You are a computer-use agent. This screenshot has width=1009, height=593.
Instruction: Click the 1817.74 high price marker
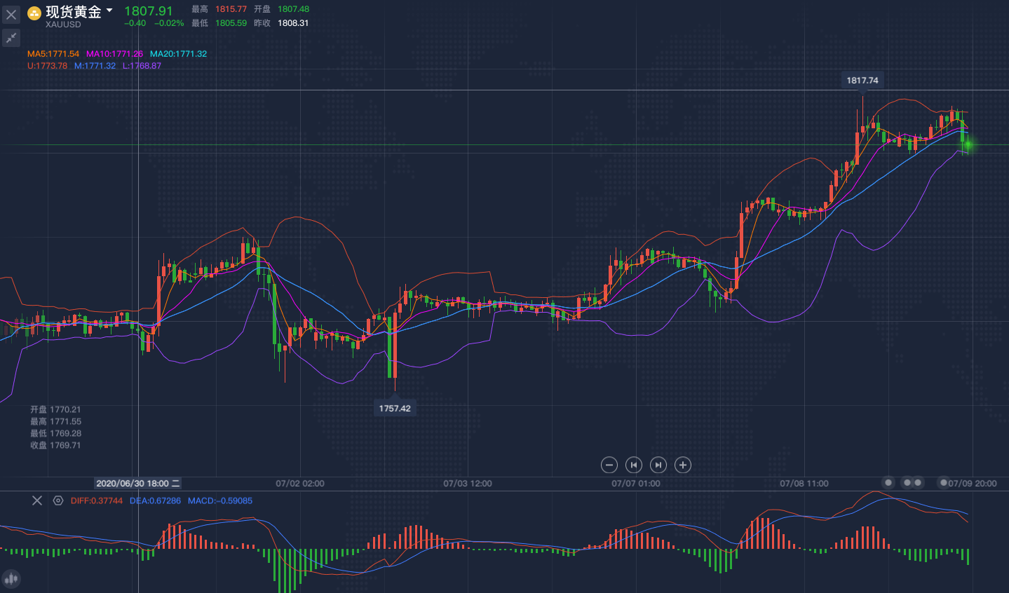(x=862, y=81)
